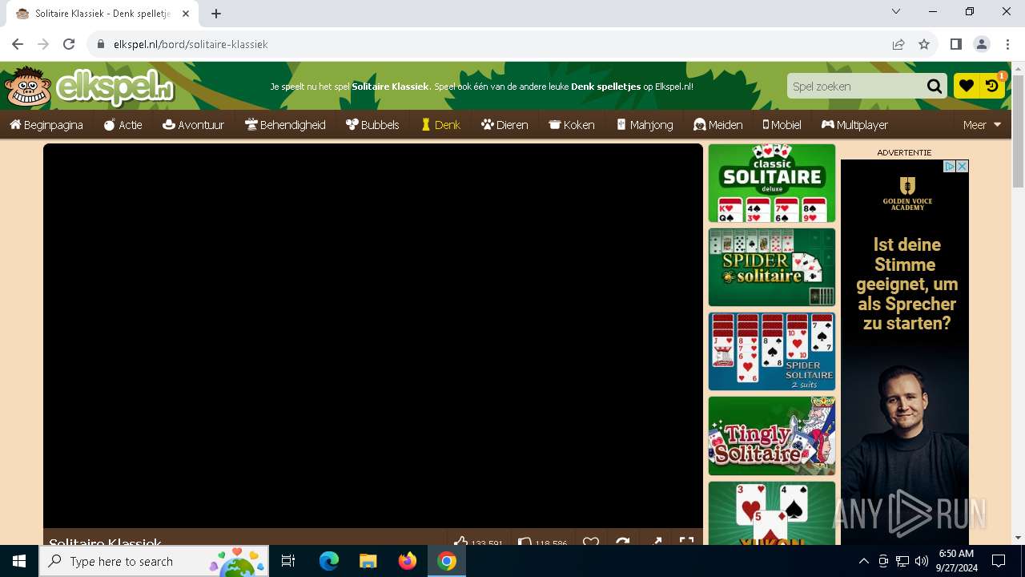This screenshot has height=577, width=1025.
Task: Click the elkspel.nl monkey logo
Action: [x=89, y=87]
